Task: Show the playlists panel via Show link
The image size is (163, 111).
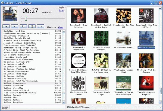Action: 61,11
